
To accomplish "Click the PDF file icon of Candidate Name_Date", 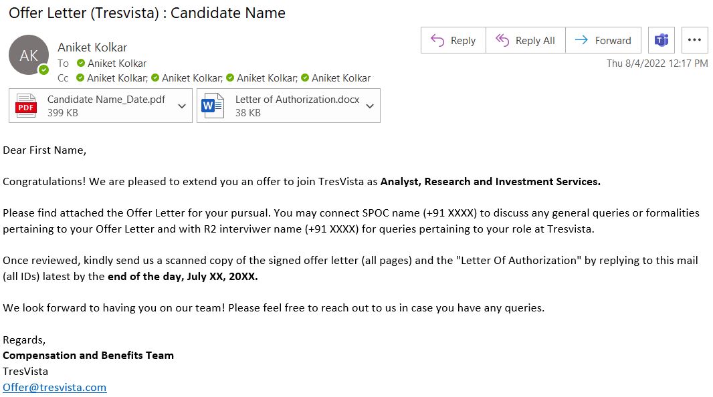I will pos(26,106).
